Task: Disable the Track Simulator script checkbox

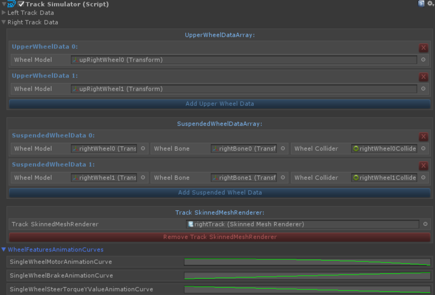Action: (21, 4)
